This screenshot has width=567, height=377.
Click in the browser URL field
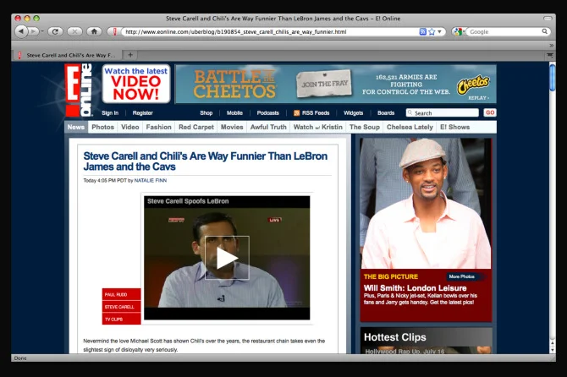pyautogui.click(x=271, y=32)
